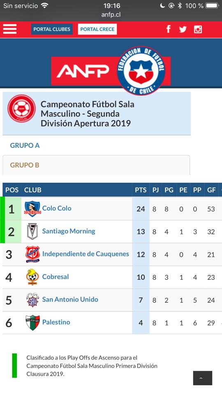Tap the PTS column header
Image resolution: width=222 pixels, height=395 pixels.
coord(141,190)
